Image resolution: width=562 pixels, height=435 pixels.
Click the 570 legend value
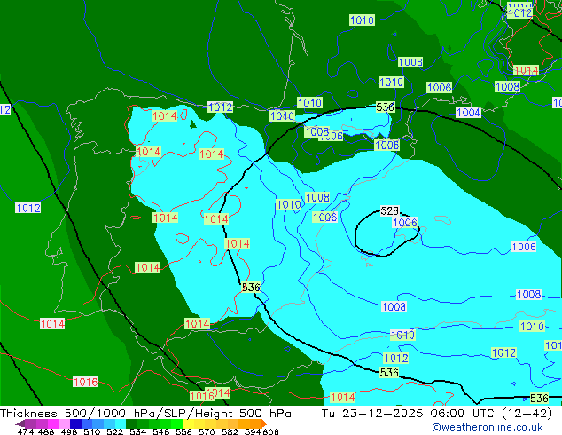coord(207,431)
